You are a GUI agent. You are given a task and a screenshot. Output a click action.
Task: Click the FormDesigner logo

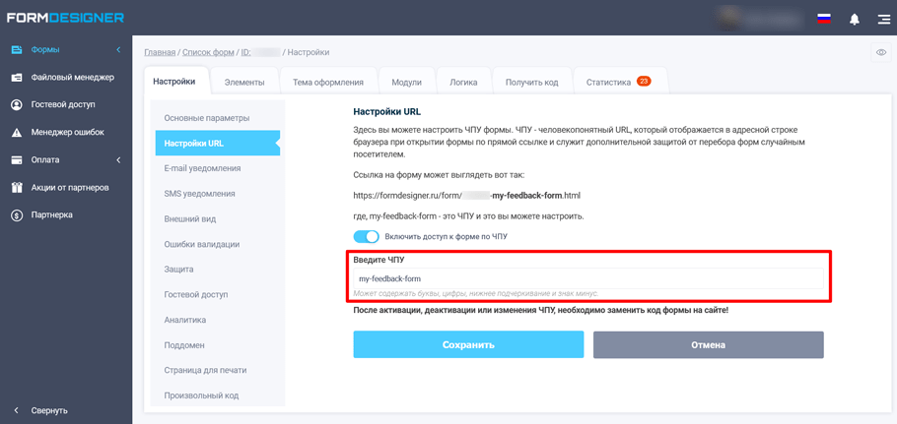pyautogui.click(x=67, y=18)
